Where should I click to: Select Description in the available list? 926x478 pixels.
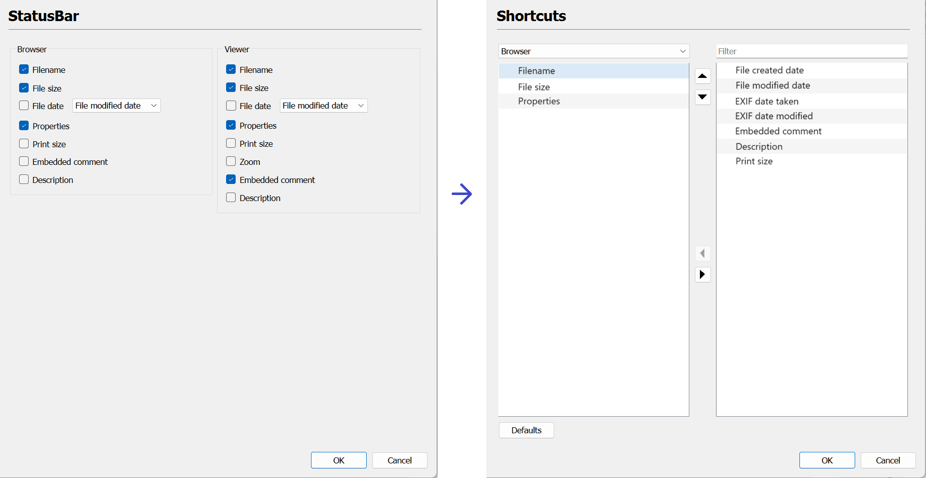(759, 146)
